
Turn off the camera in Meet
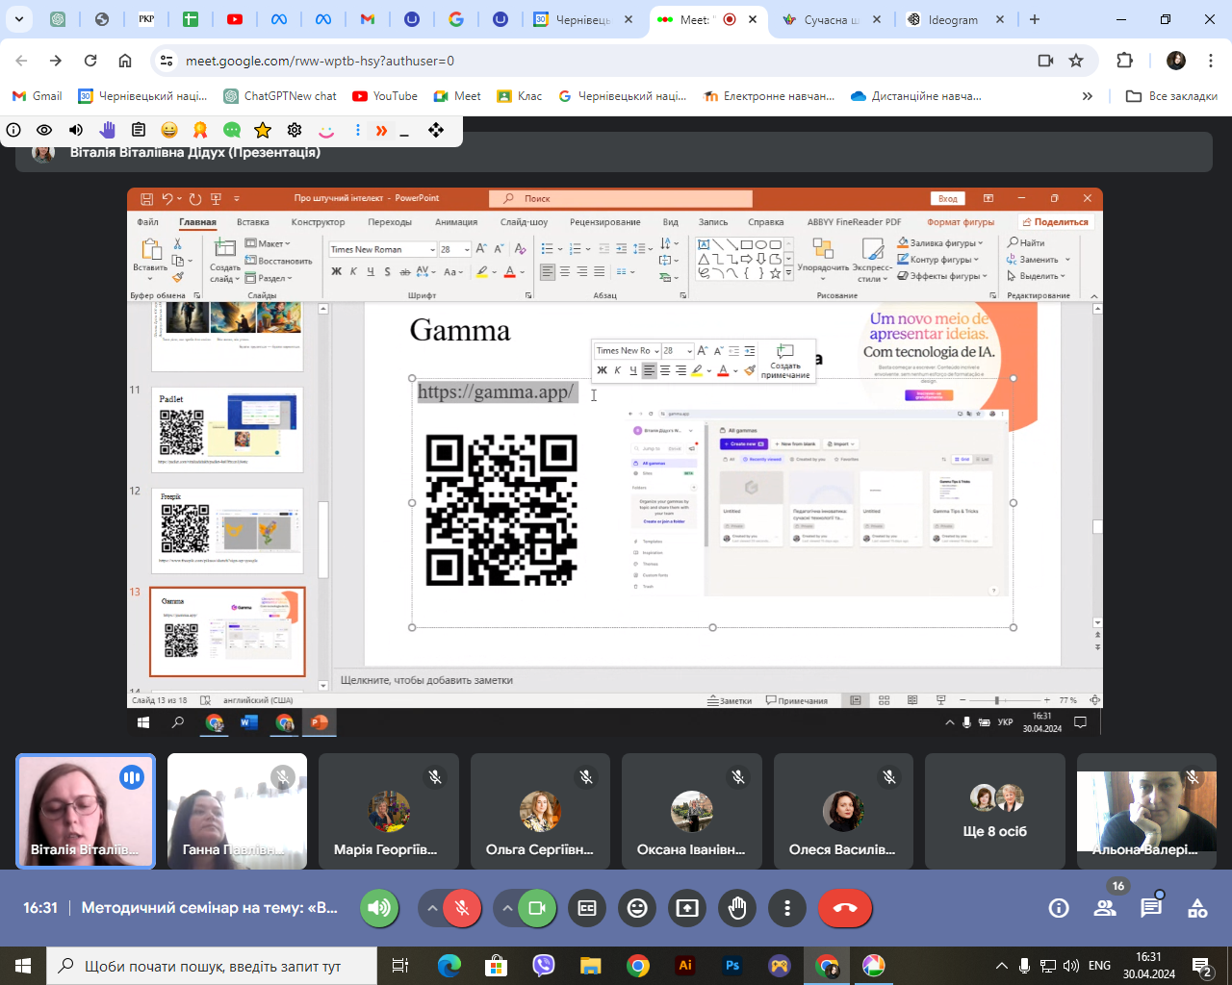[x=537, y=908]
